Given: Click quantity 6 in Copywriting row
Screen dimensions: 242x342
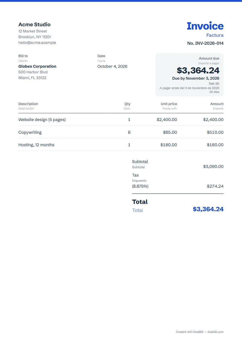Looking at the screenshot, I should (x=129, y=132).
